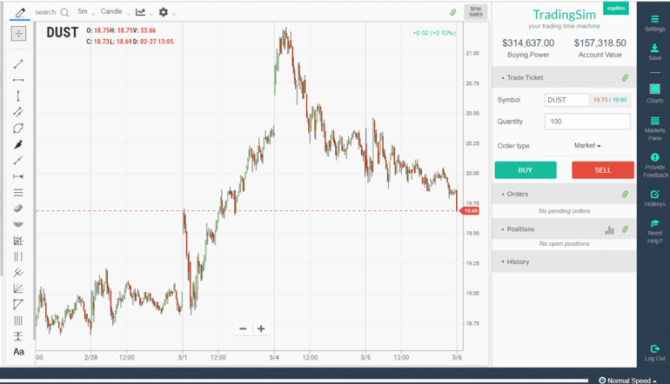Viewport: 670px width, 384px height.
Task: Open the 5m timeframe dropdown
Action: click(85, 12)
